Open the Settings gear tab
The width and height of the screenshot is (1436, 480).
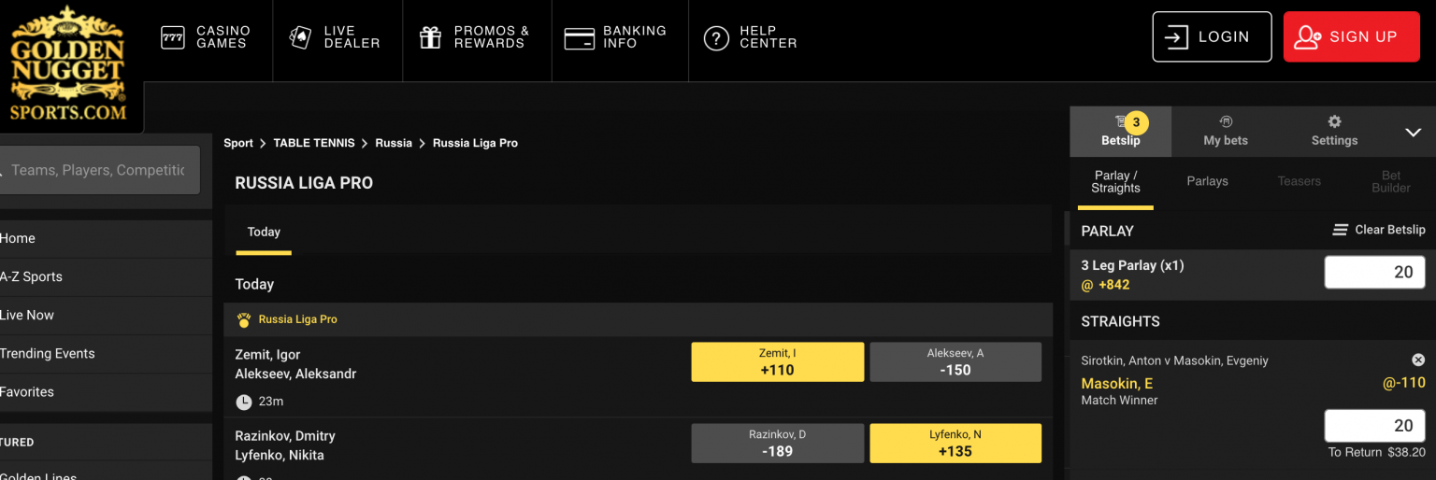coord(1334,131)
